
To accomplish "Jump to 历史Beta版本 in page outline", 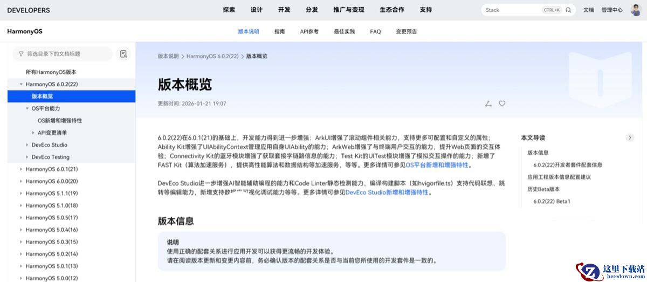I will pos(543,189).
